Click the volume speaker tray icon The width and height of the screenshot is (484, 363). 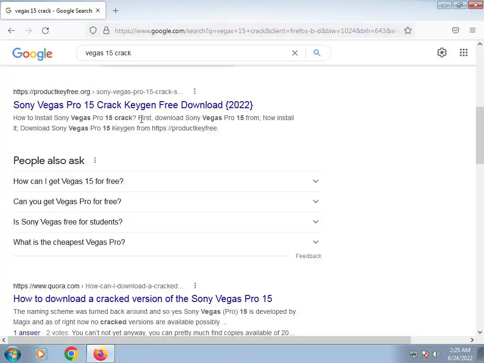[436, 354]
